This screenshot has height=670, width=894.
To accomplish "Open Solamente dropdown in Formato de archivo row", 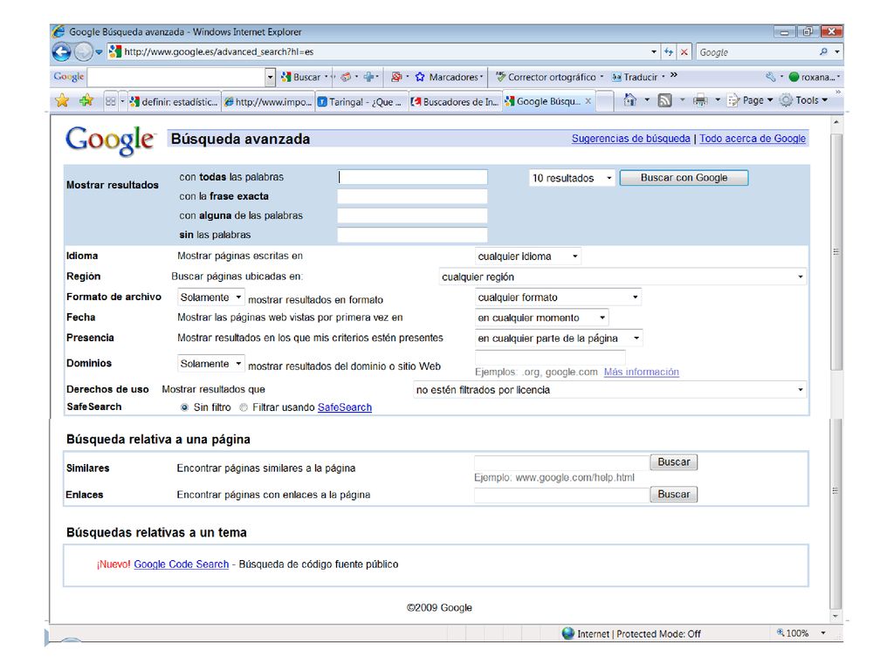I will (x=211, y=297).
